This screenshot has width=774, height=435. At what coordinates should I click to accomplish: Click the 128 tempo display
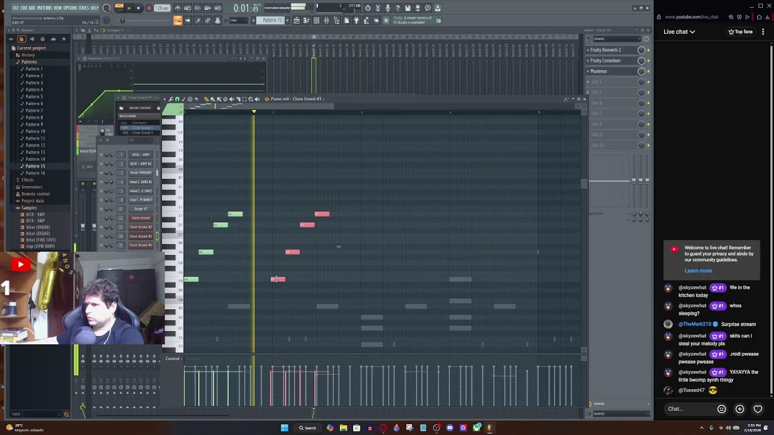[x=162, y=8]
